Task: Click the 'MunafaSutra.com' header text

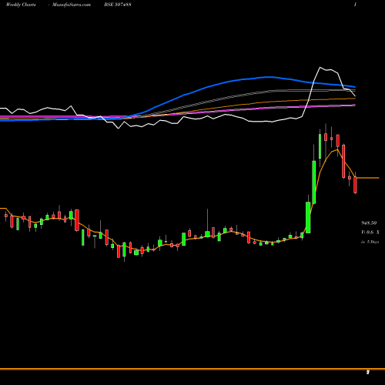Action: pyautogui.click(x=72, y=5)
